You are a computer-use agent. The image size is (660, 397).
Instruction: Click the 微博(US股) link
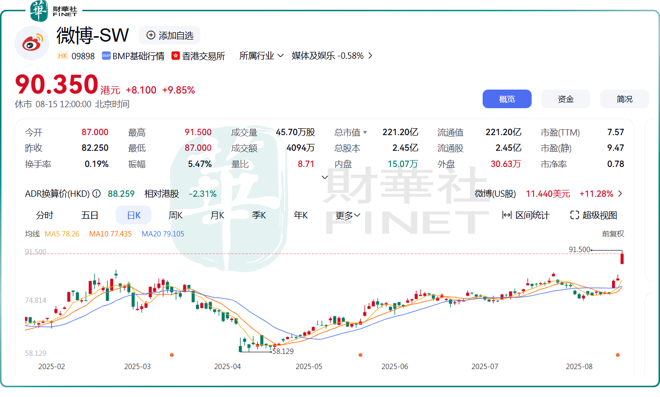tap(495, 194)
